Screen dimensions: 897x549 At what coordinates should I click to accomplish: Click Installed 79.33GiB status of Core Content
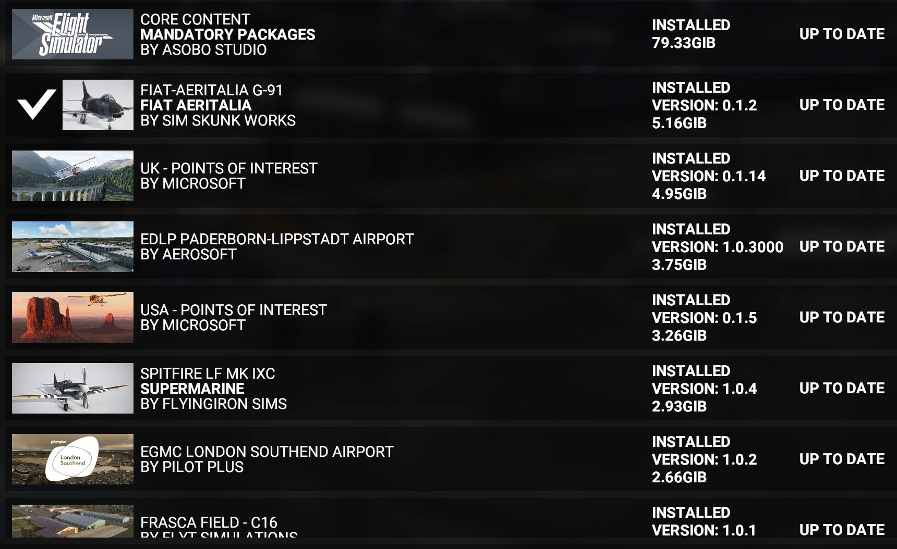691,34
